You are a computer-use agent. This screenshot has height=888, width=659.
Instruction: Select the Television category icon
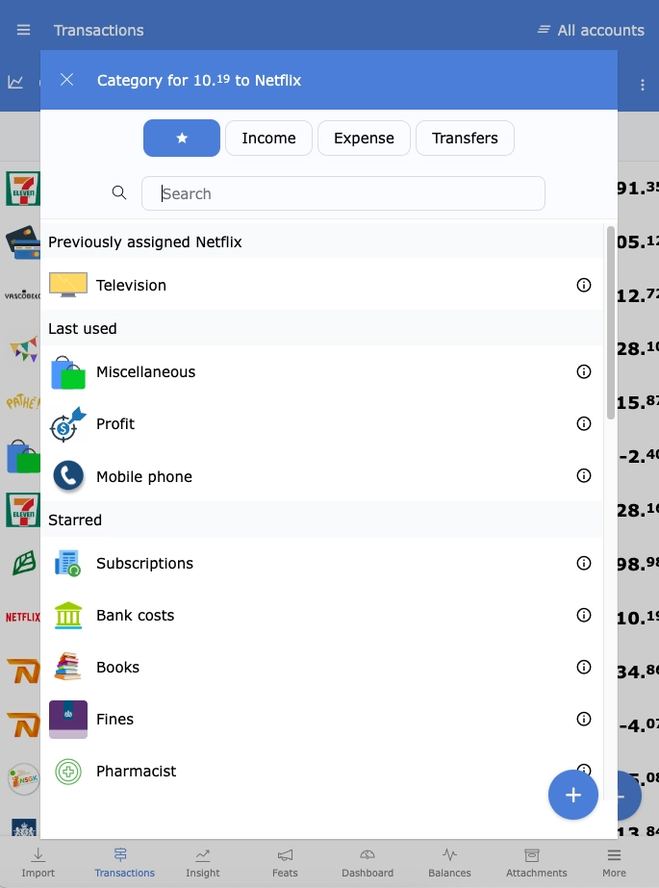[x=66, y=284]
